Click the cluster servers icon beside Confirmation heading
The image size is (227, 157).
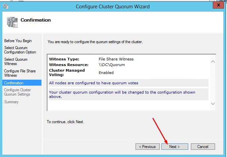point(12,22)
